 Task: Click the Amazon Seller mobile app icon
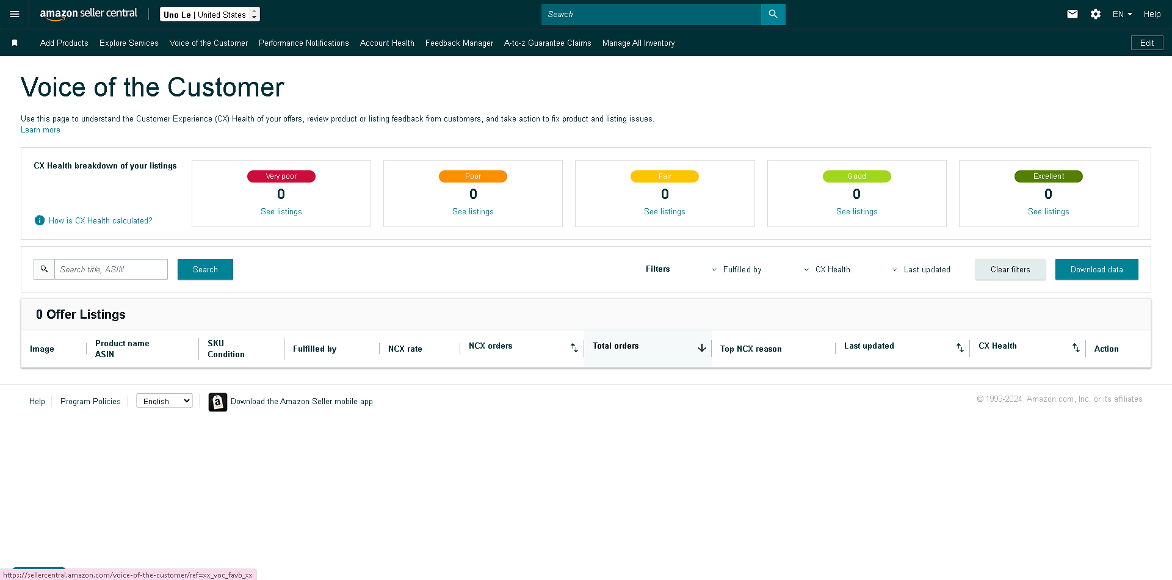click(218, 402)
